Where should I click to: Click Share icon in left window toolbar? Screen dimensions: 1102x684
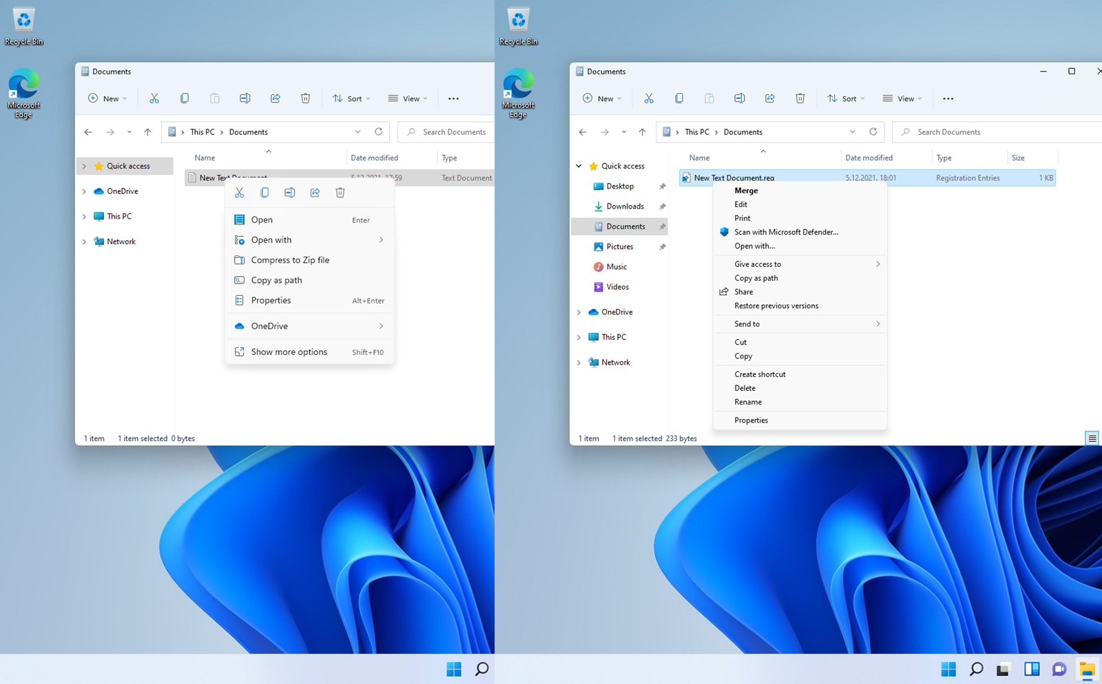click(x=275, y=98)
